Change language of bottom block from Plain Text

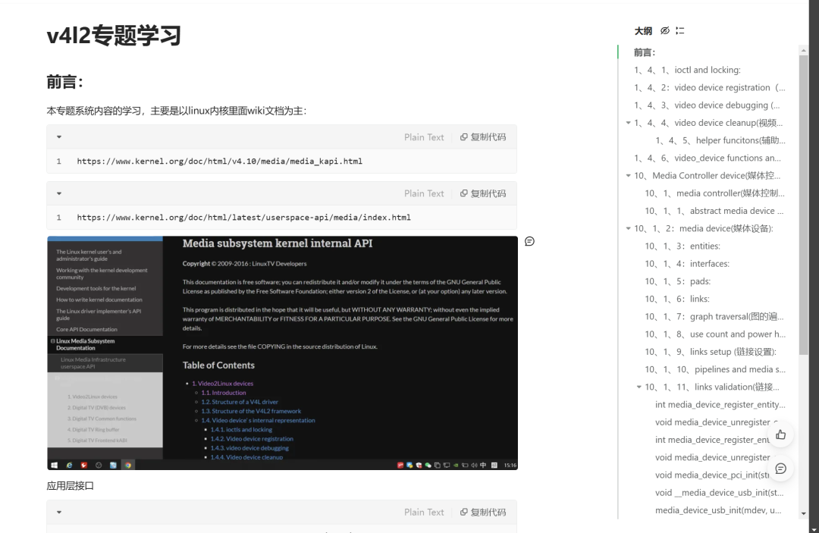(424, 512)
